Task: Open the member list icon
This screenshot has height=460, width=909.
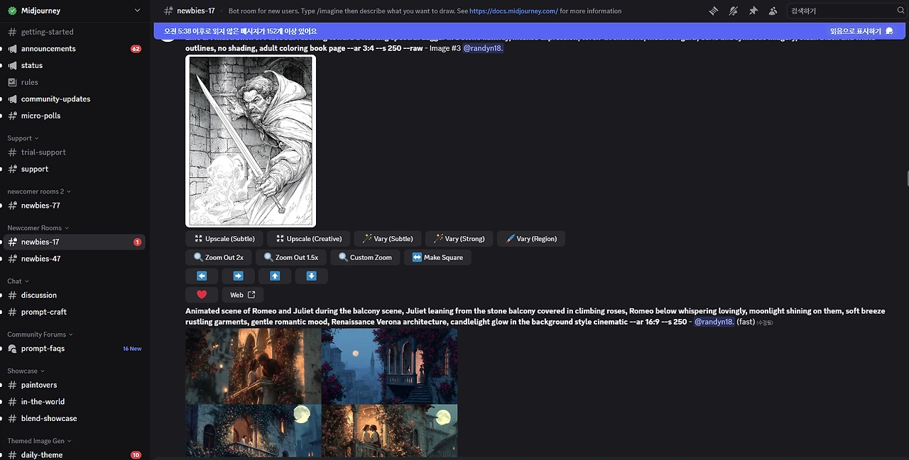Action: click(x=773, y=11)
